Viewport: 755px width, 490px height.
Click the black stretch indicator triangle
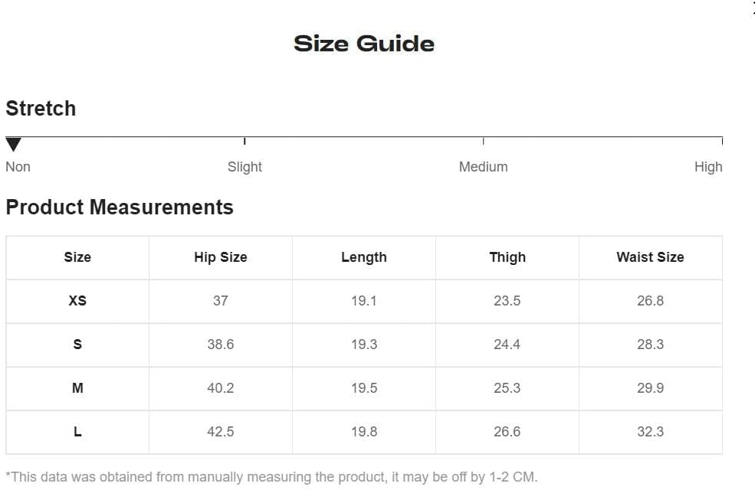(x=14, y=144)
